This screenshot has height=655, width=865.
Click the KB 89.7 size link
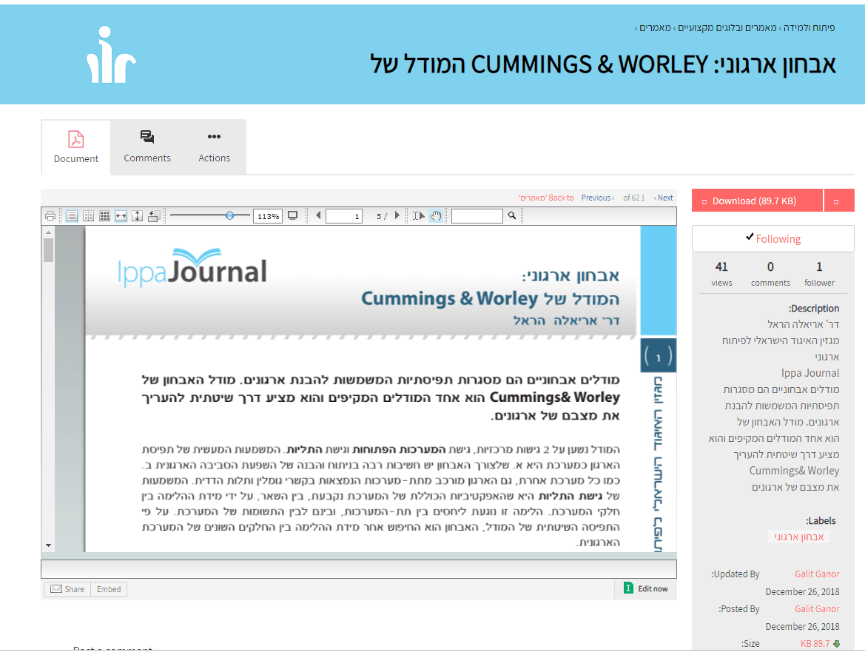(x=815, y=643)
